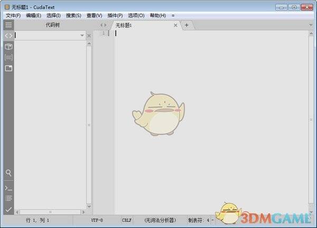Viewport: 317px width, 228px height.
Task: Click the code tree vertical scrollbar thumb
Action: (89, 125)
